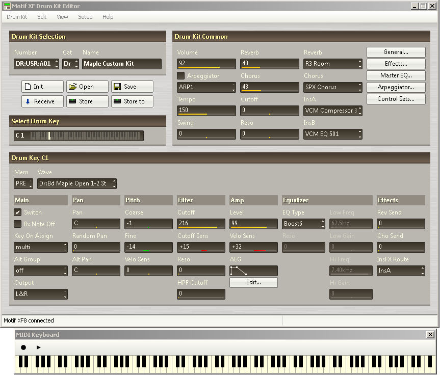This screenshot has height=376, width=440.
Task: Open the Drum Kit menu
Action: click(x=17, y=17)
